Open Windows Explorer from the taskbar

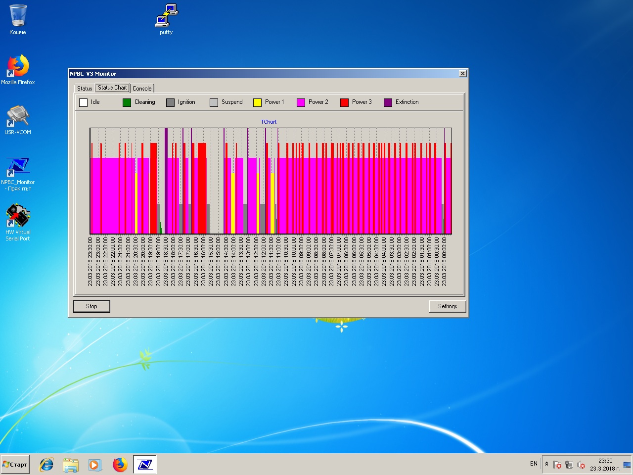71,465
